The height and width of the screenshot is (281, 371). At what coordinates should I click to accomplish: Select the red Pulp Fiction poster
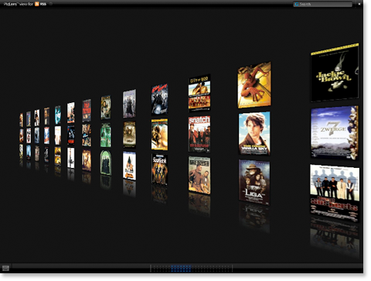87,111
